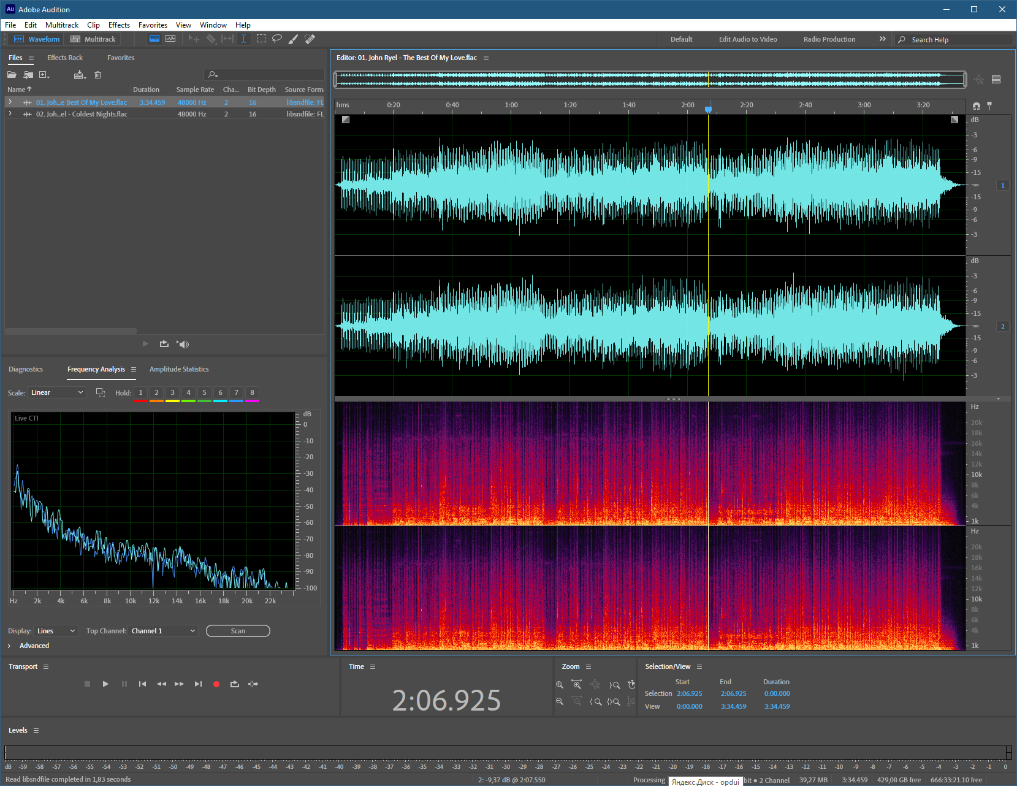1017x786 pixels.
Task: Toggle Hold button 5
Action: coord(204,393)
